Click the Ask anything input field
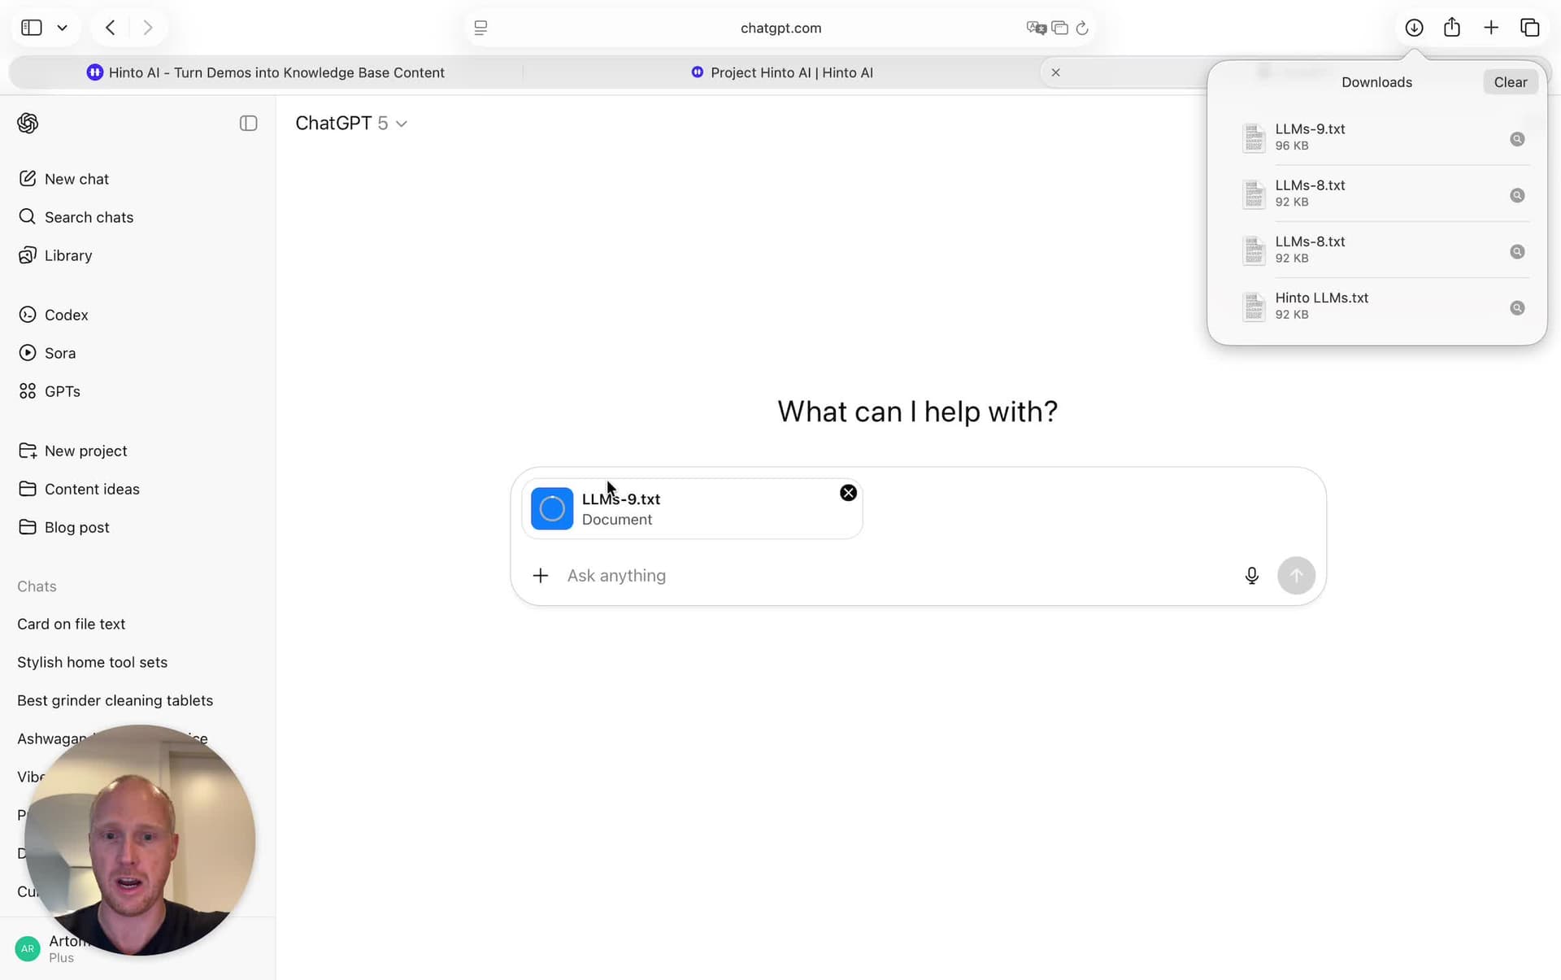Screen dimensions: 1561x980 (894, 576)
